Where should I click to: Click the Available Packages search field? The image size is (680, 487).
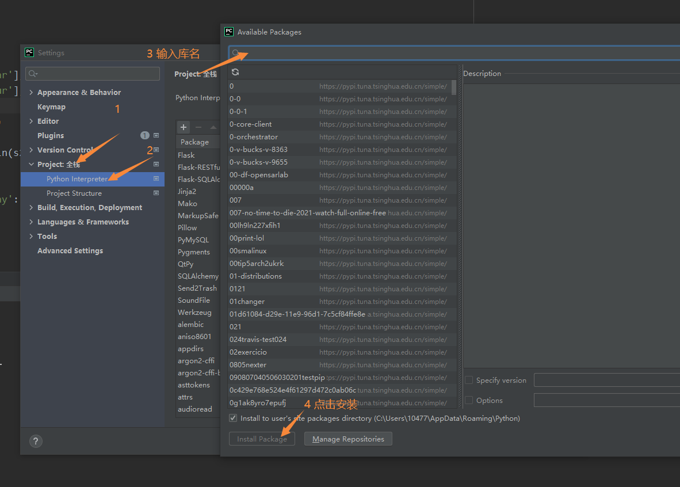(454, 53)
